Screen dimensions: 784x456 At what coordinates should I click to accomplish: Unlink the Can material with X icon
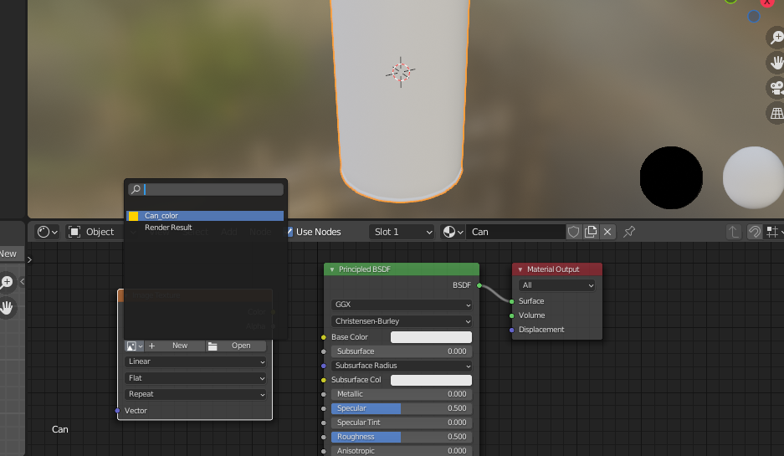click(607, 232)
